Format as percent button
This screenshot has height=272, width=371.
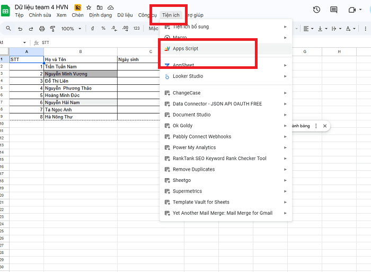click(x=103, y=29)
